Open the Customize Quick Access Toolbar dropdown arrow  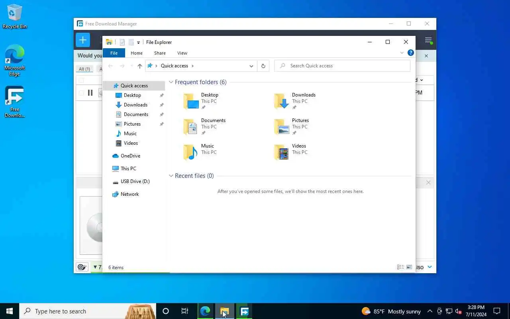(138, 42)
